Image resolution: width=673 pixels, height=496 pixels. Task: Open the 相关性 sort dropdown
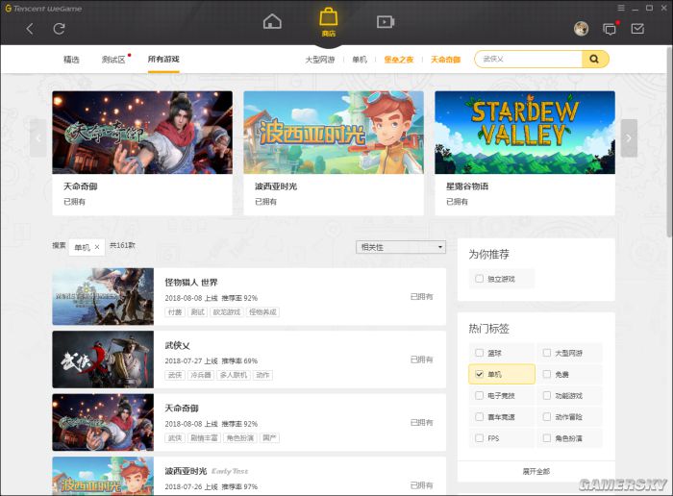[400, 247]
